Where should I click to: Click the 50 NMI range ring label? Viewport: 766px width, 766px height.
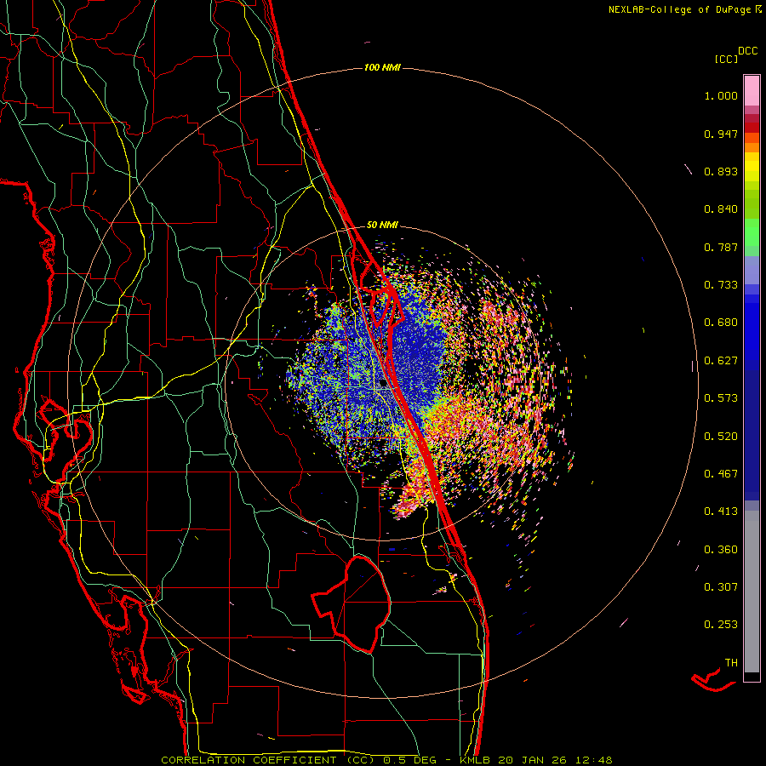pos(382,225)
